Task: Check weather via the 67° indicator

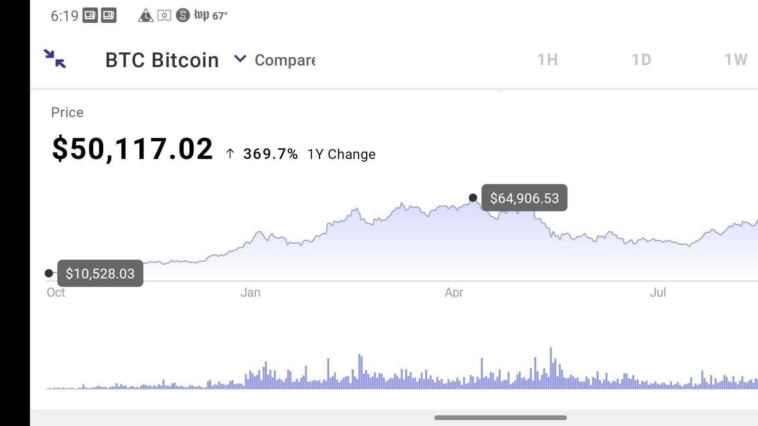Action: pos(219,15)
